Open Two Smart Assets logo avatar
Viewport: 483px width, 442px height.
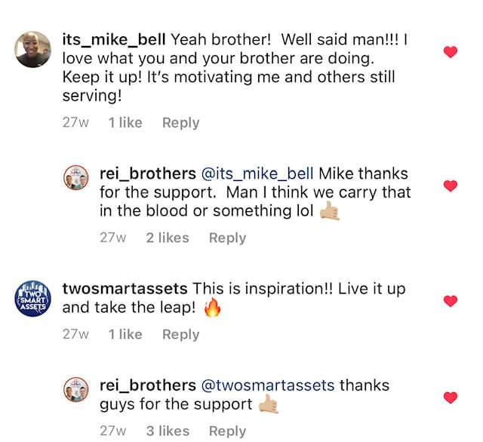tap(33, 298)
